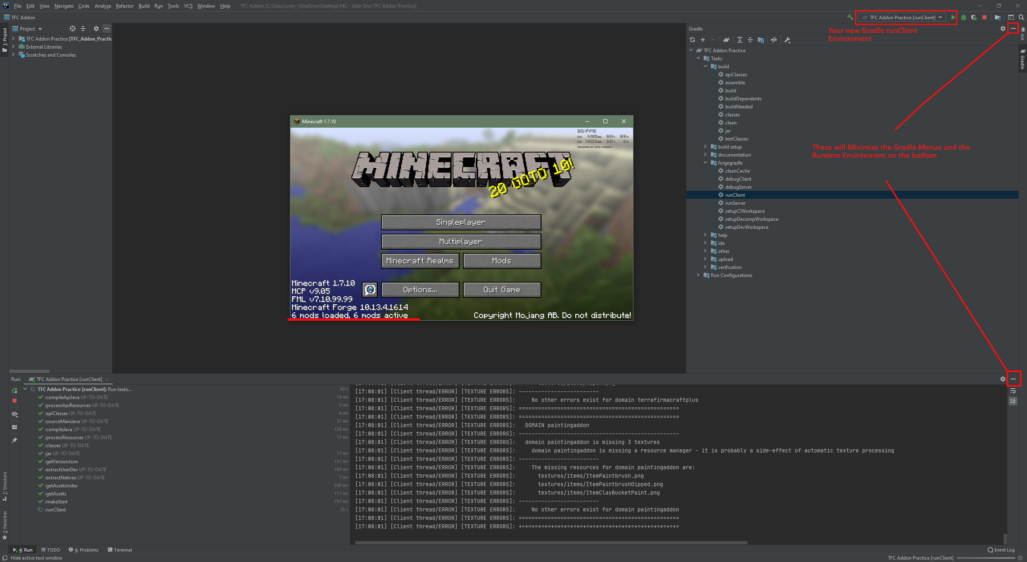
Task: Hide the Project pane
Action: click(106, 29)
